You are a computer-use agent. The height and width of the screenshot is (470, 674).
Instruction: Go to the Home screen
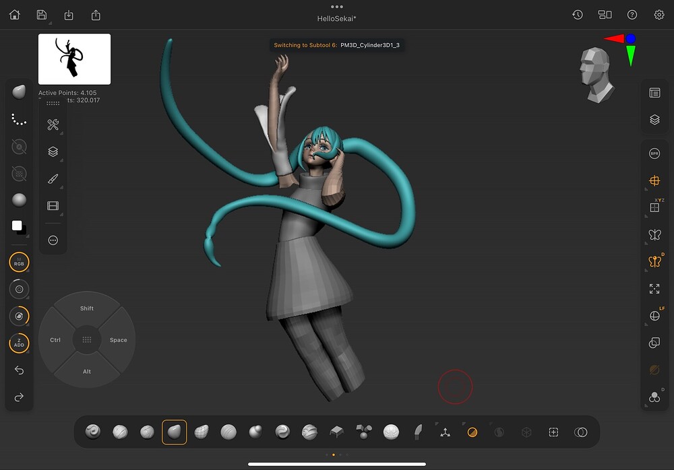click(15, 15)
